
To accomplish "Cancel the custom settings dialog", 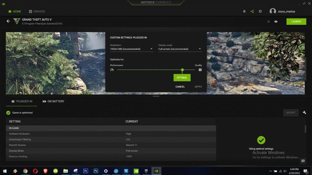I will coord(180,87).
